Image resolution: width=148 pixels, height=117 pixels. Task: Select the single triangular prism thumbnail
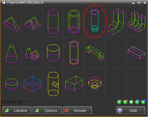tap(11, 21)
